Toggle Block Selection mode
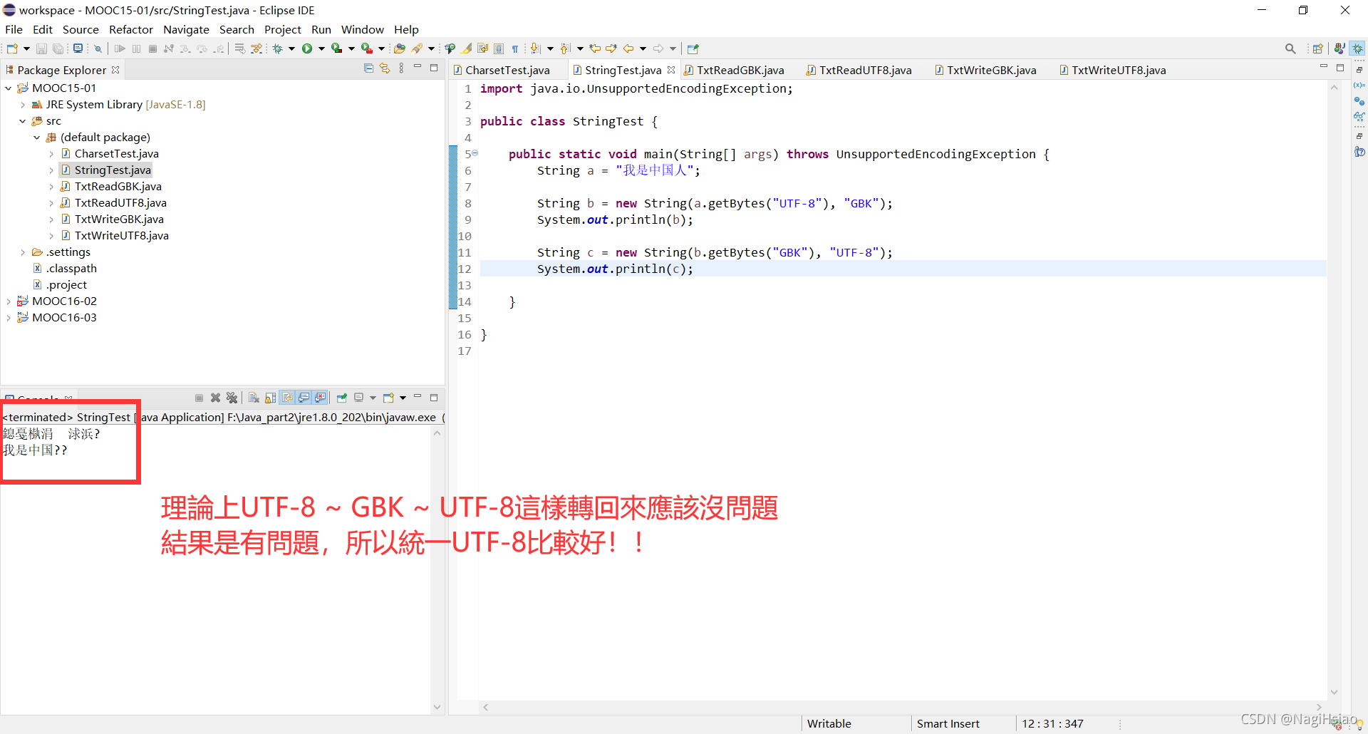This screenshot has height=734, width=1368. coord(499,48)
